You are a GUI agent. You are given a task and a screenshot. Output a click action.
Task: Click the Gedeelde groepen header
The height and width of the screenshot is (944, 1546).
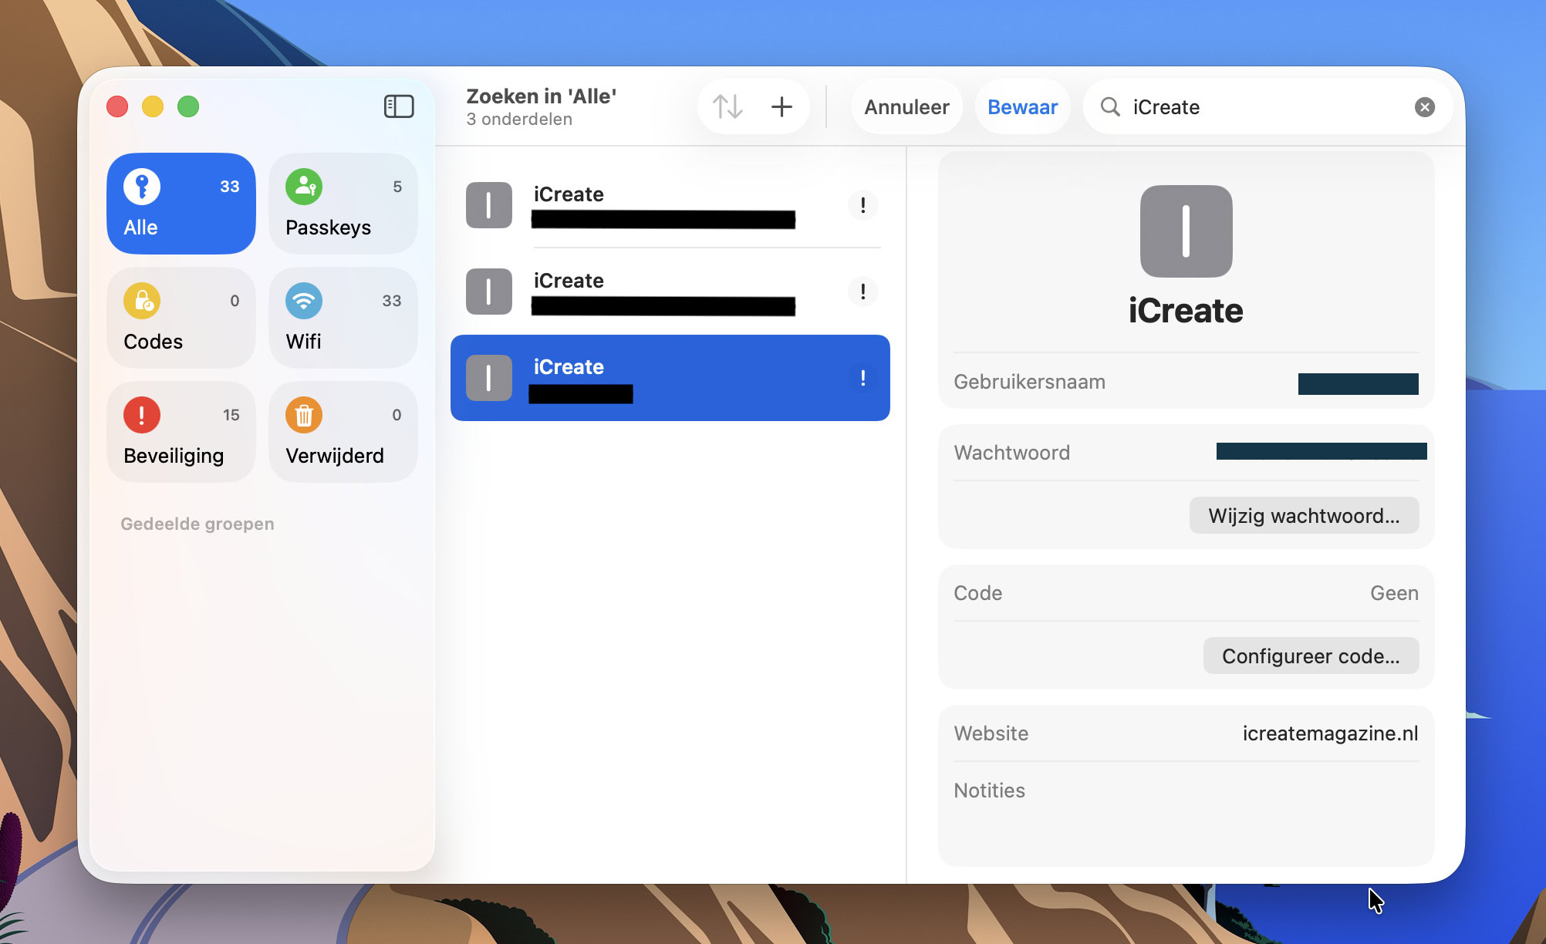(x=197, y=524)
